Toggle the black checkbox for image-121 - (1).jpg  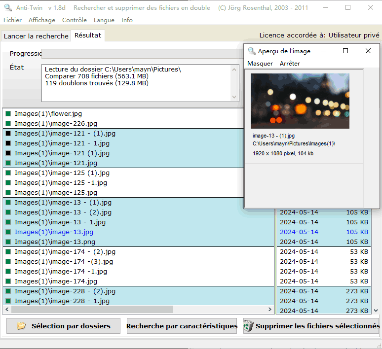click(x=8, y=134)
